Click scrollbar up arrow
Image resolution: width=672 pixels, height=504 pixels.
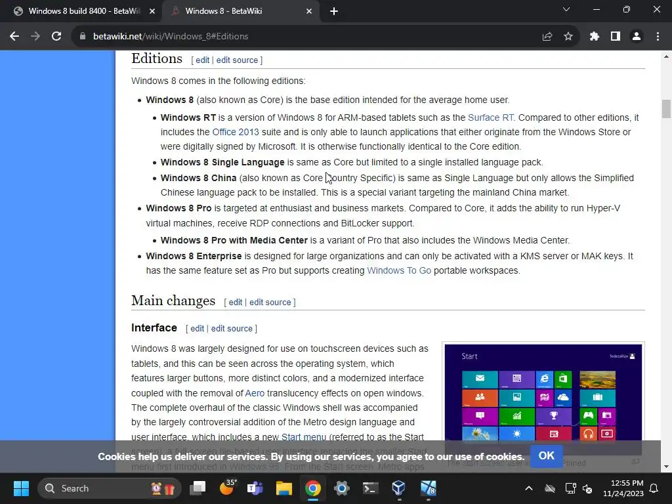[x=666, y=56]
